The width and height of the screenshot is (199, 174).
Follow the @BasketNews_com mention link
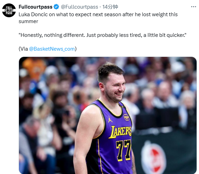(x=52, y=49)
